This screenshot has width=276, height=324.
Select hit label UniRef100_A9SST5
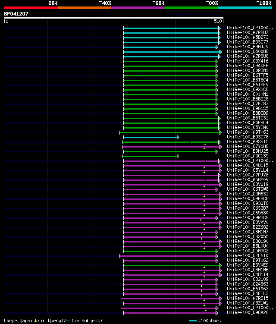coord(248,142)
